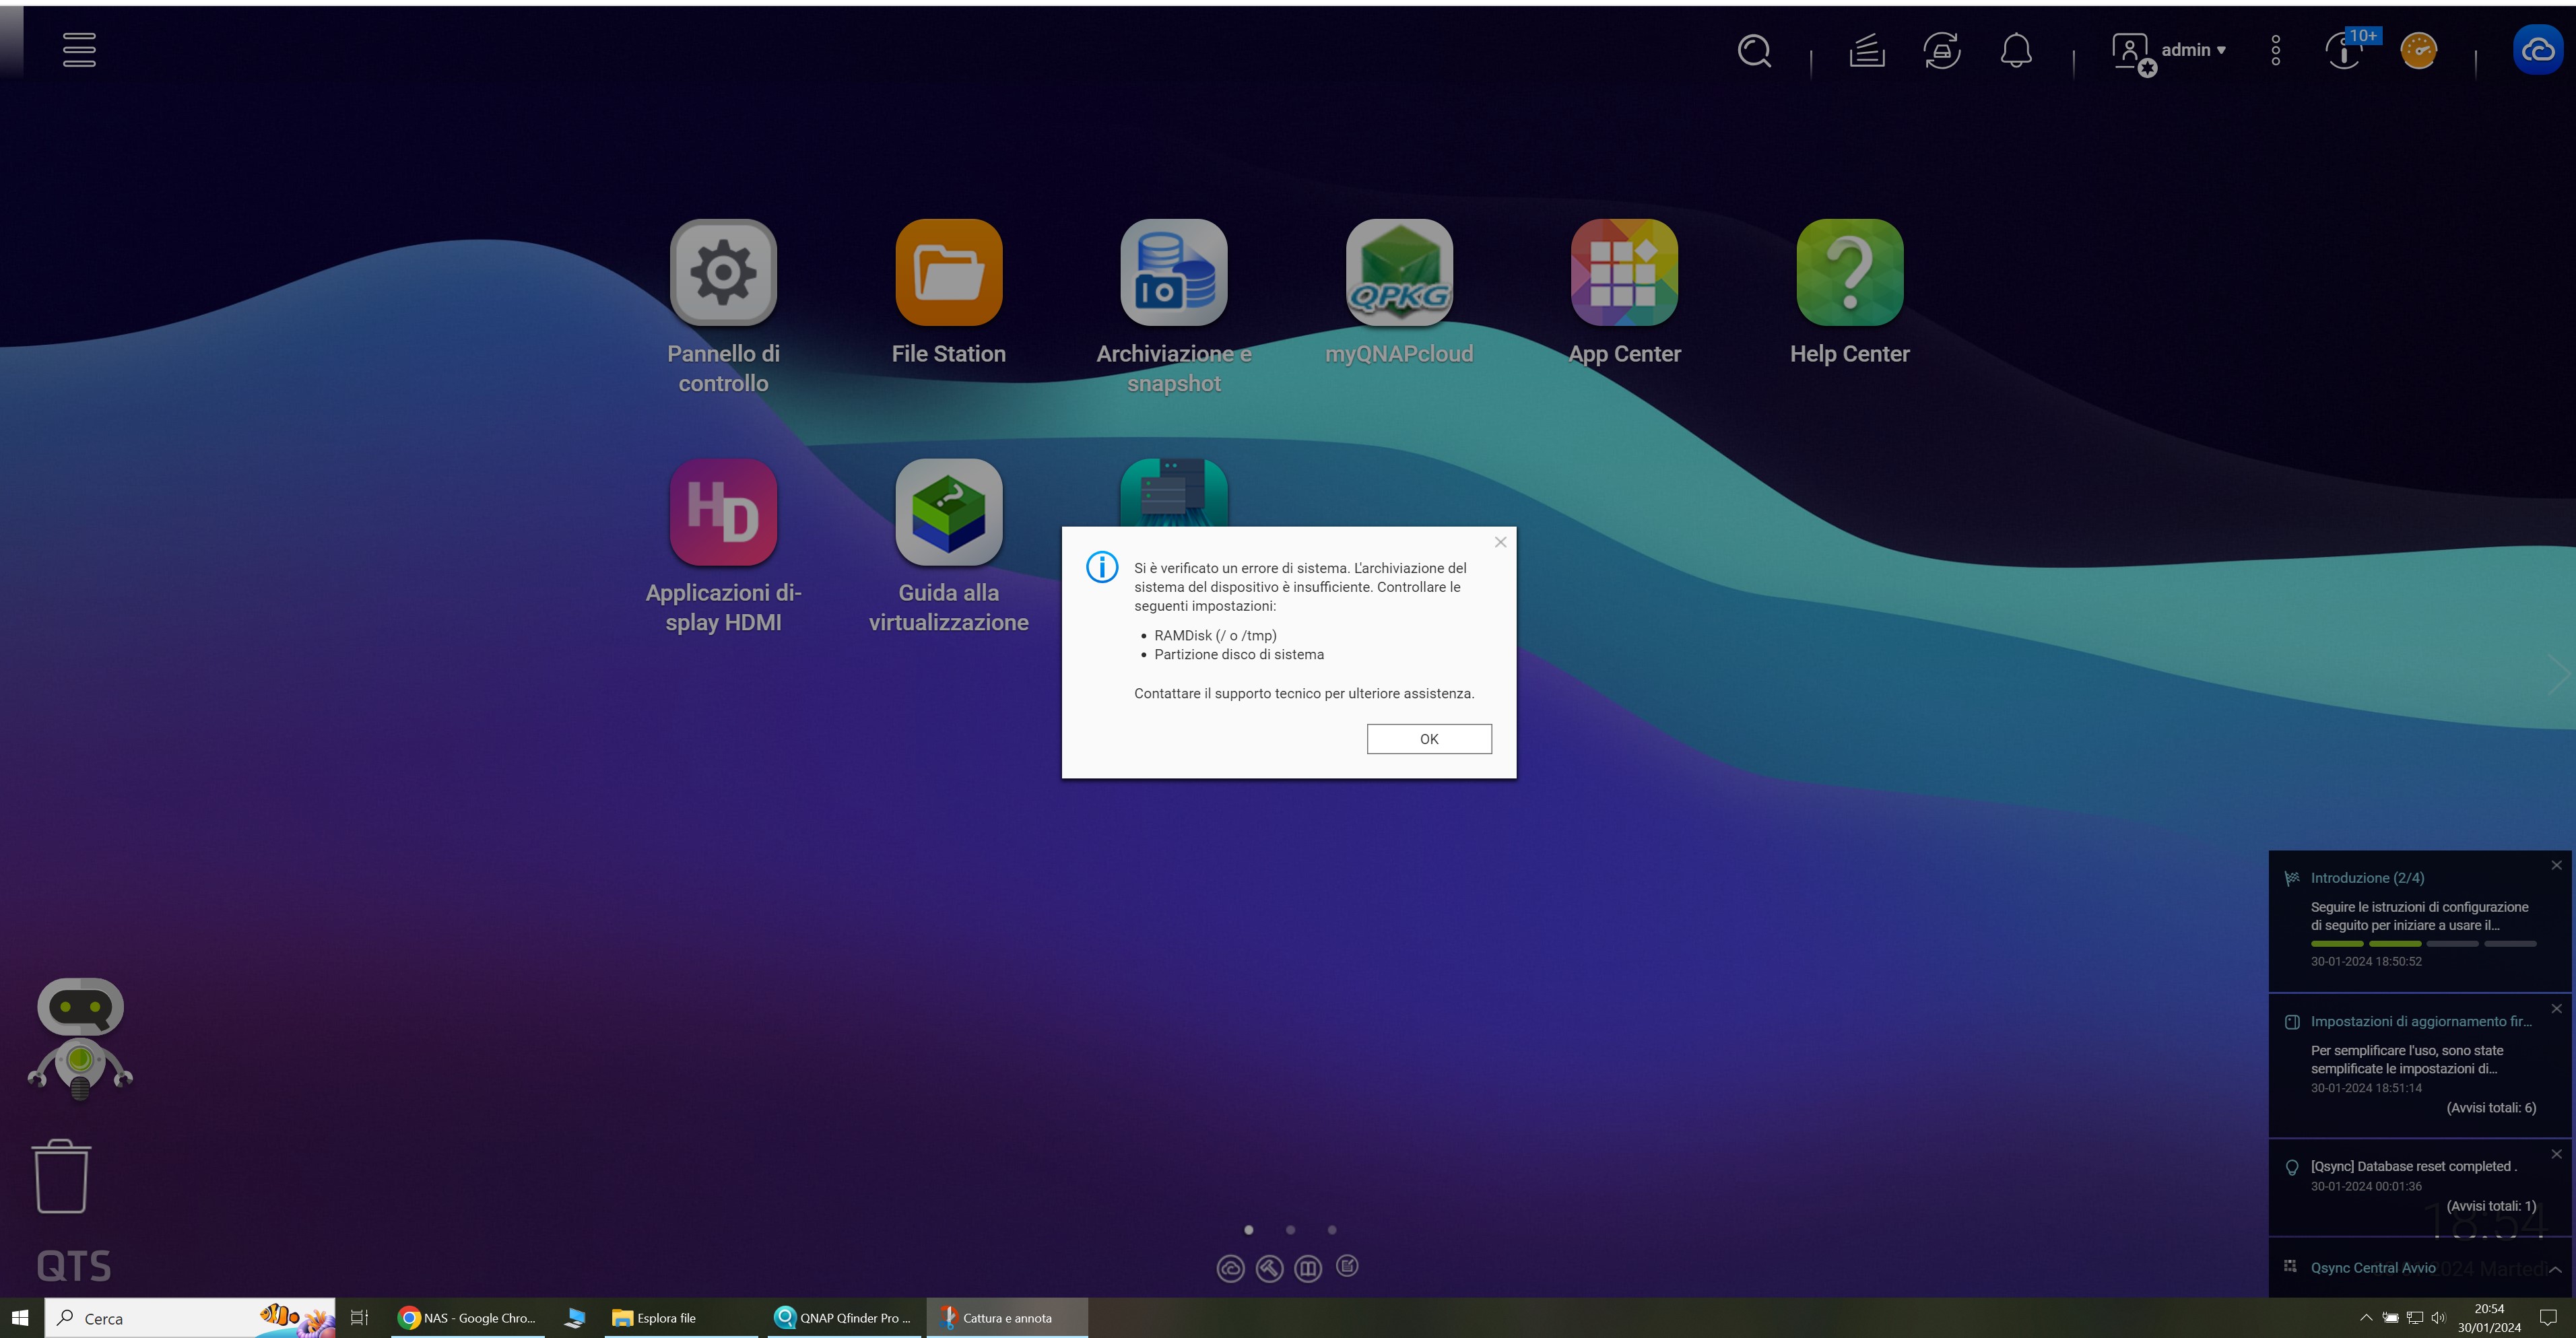Open the Introduzione (2/4) setup notification
Viewport: 2576px width, 1338px height.
point(2367,878)
